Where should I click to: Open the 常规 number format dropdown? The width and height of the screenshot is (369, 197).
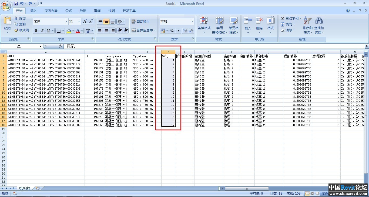(192, 21)
